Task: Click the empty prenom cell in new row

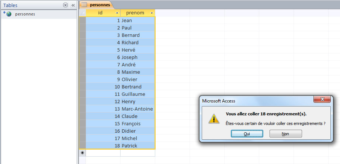Action: click(x=138, y=153)
